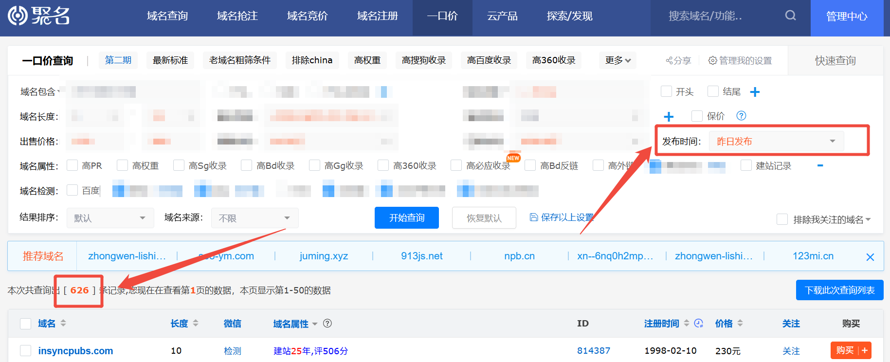
Task: Sort by 注册时间 column arrows
Action: pos(687,323)
